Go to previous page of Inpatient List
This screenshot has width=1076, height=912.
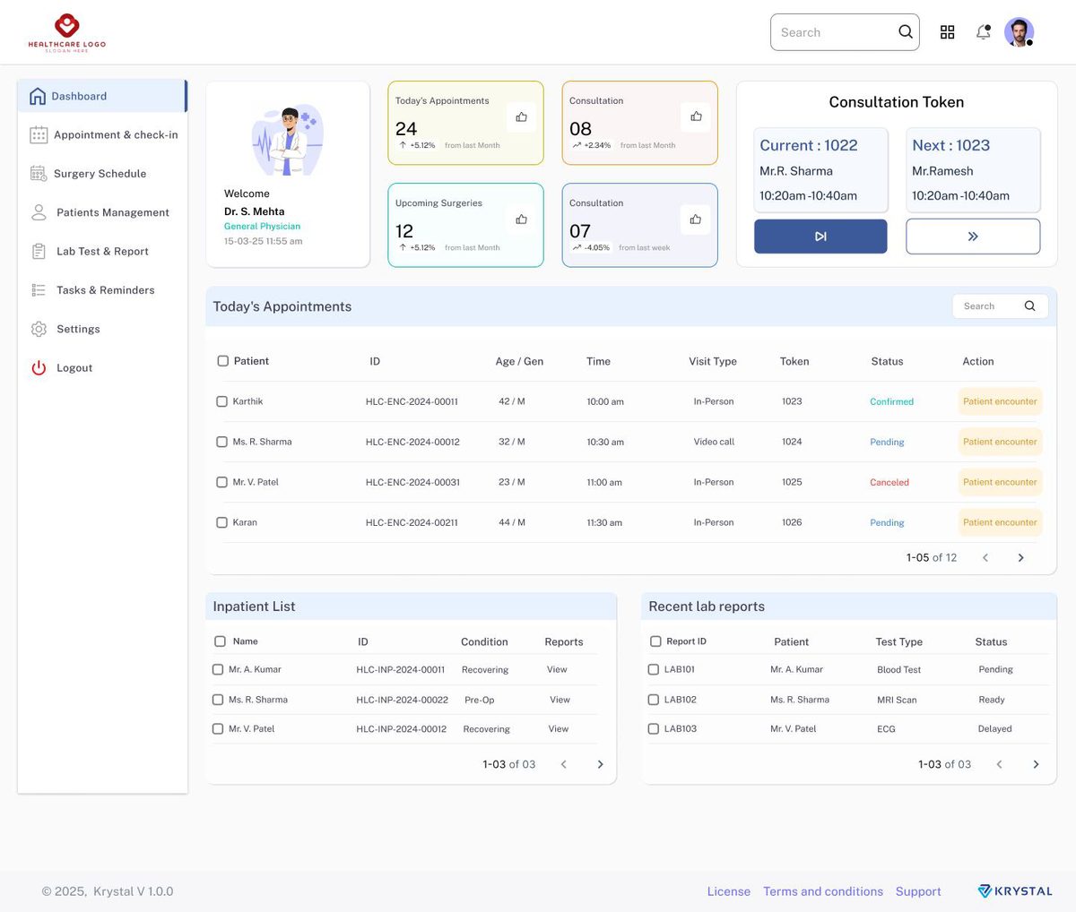(564, 764)
